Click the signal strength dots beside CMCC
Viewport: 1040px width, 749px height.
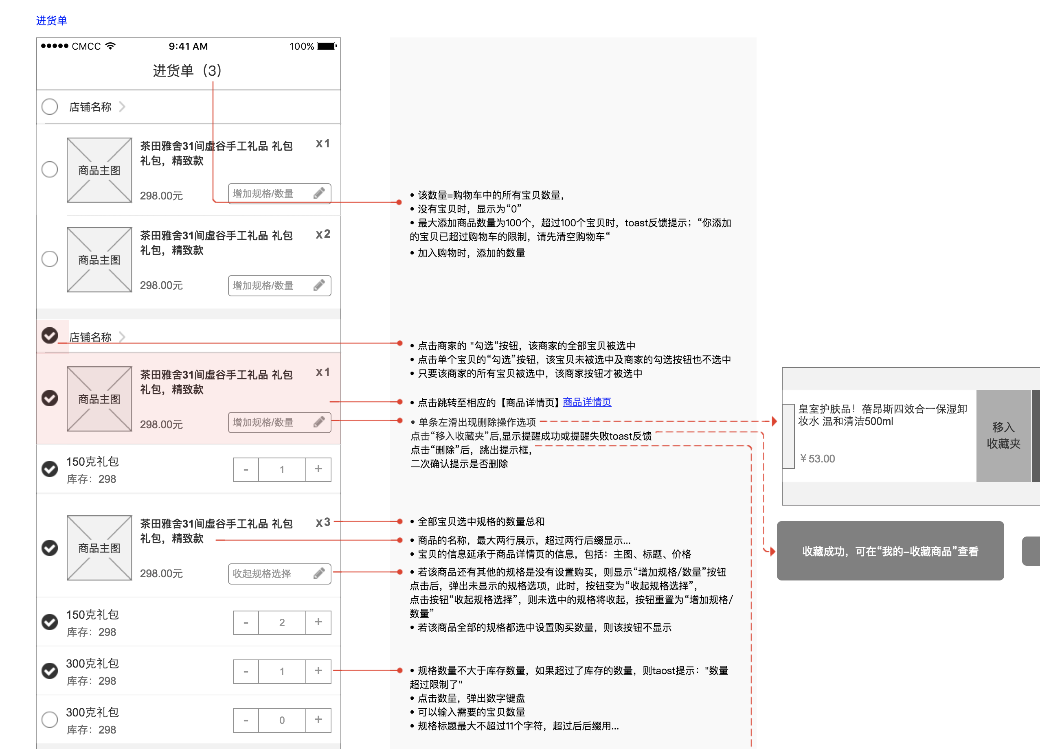tap(55, 46)
